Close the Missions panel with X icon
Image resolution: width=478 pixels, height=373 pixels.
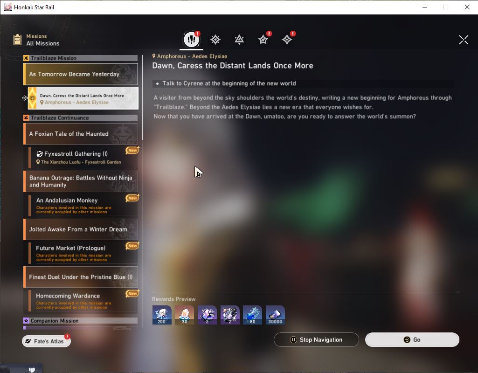464,40
